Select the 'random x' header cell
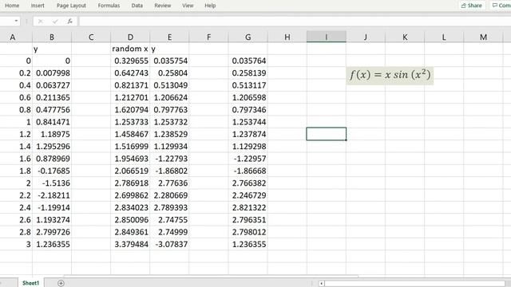This screenshot has height=287, width=511. (130, 49)
